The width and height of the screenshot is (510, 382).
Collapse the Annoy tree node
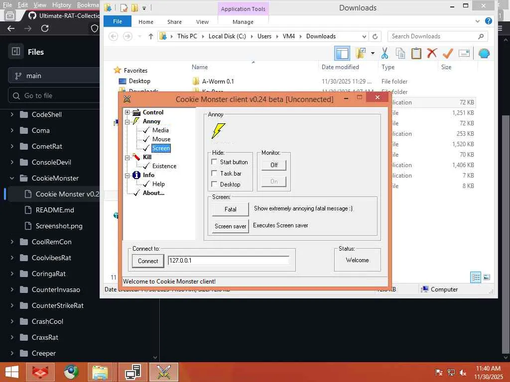tap(127, 122)
